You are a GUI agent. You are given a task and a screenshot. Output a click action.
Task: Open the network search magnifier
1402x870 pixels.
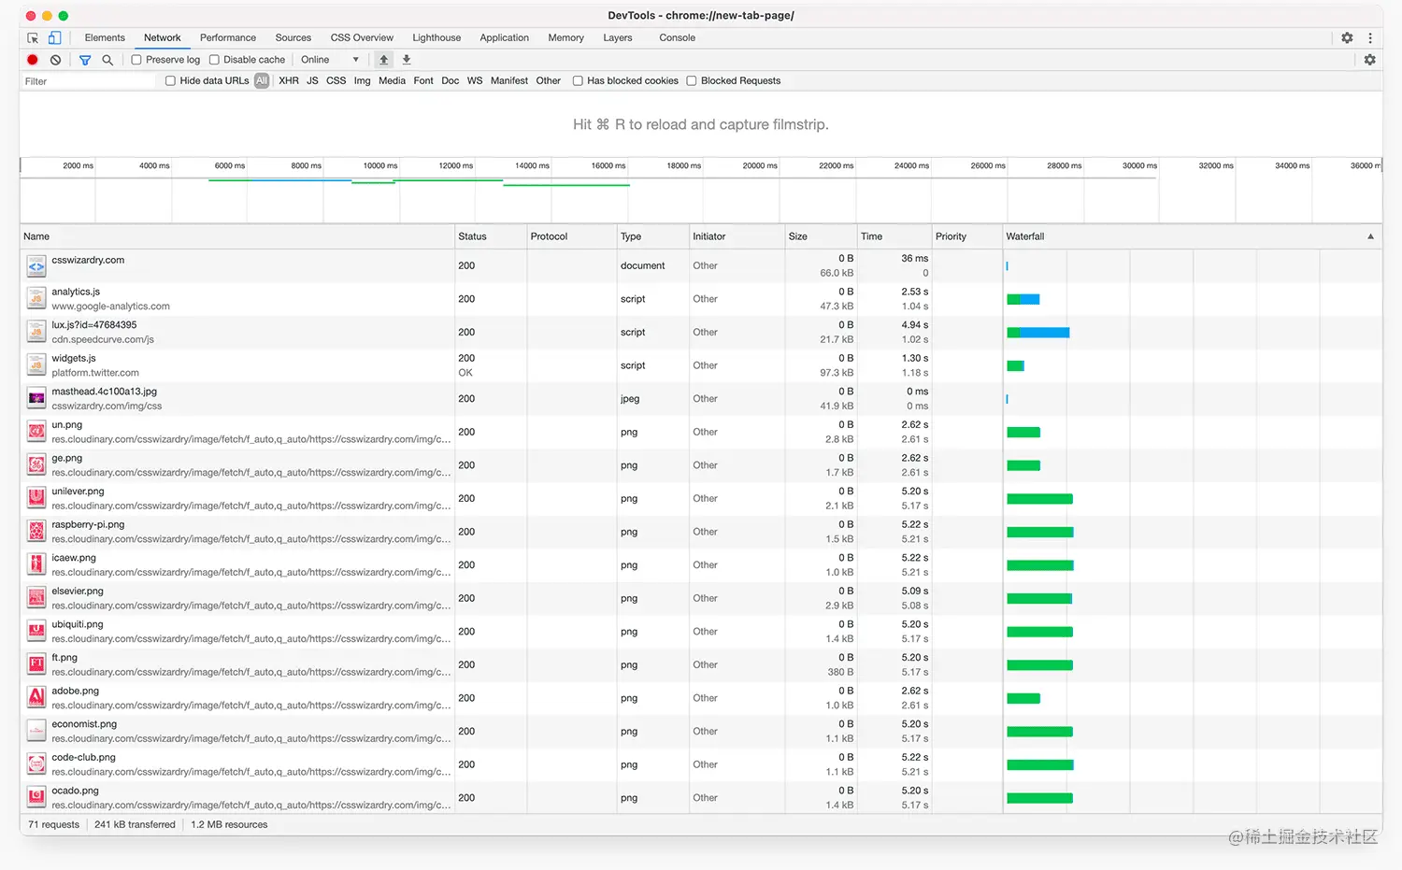(x=107, y=60)
